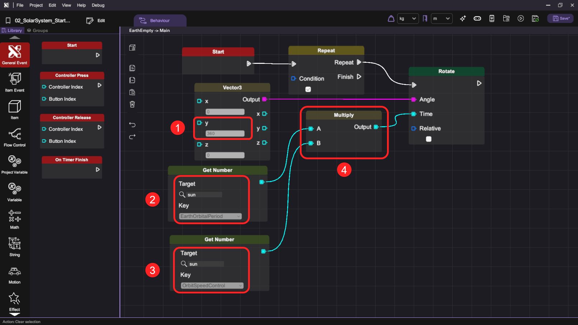Click the Vector3 y value field
578x325 pixels.
225,133
